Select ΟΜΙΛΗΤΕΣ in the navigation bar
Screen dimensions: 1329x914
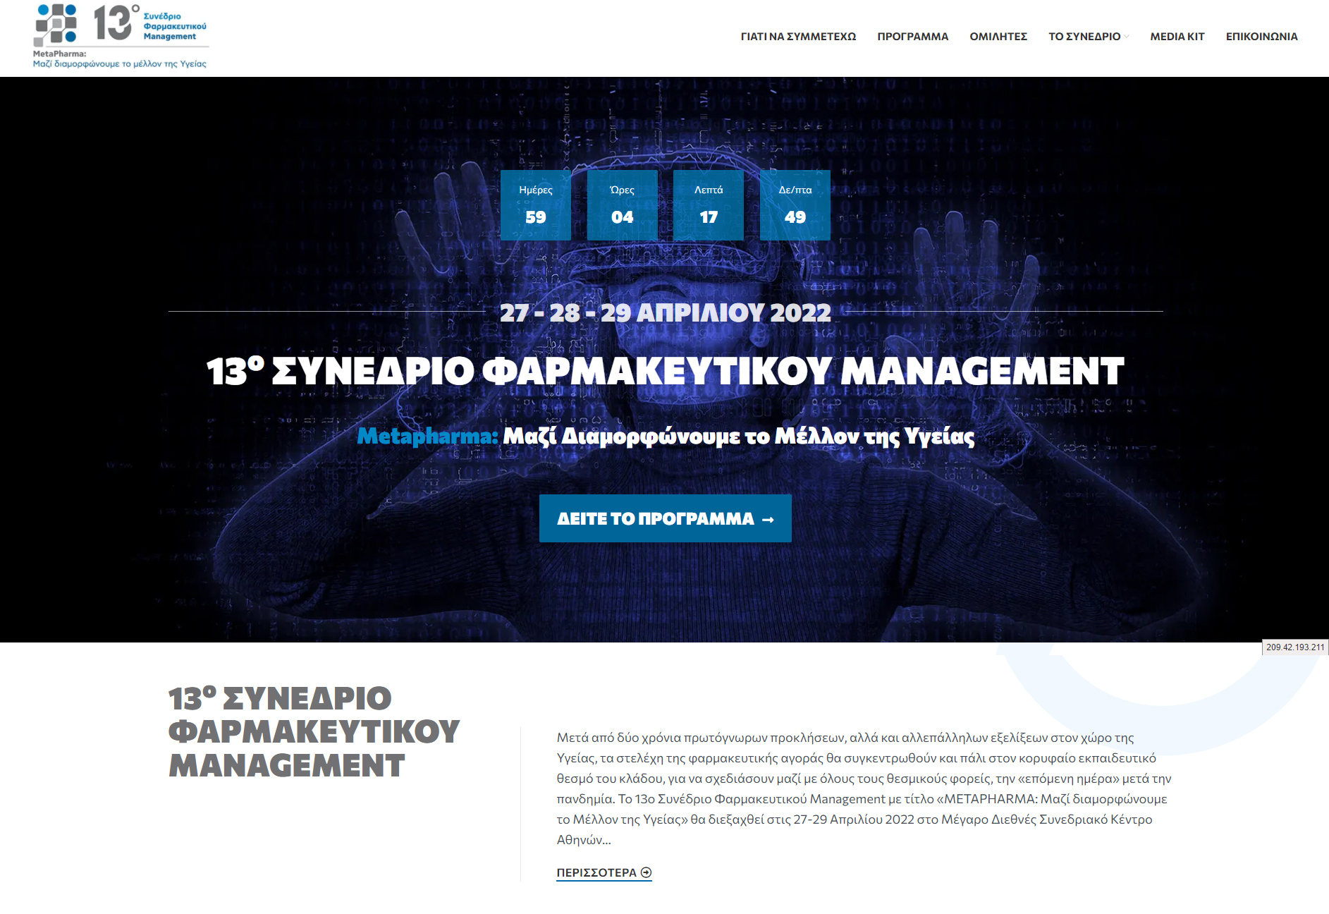[998, 37]
